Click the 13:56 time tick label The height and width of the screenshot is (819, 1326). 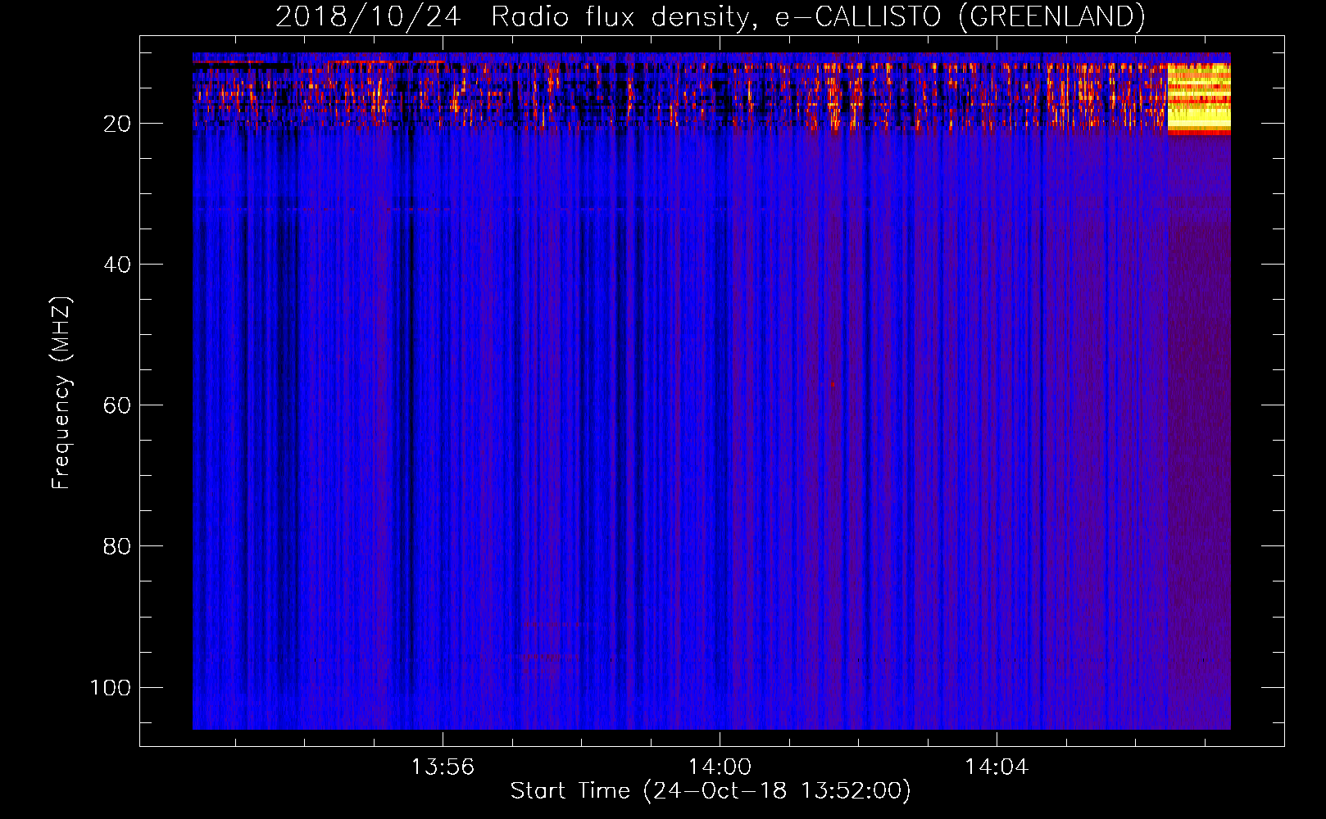pyautogui.click(x=443, y=767)
